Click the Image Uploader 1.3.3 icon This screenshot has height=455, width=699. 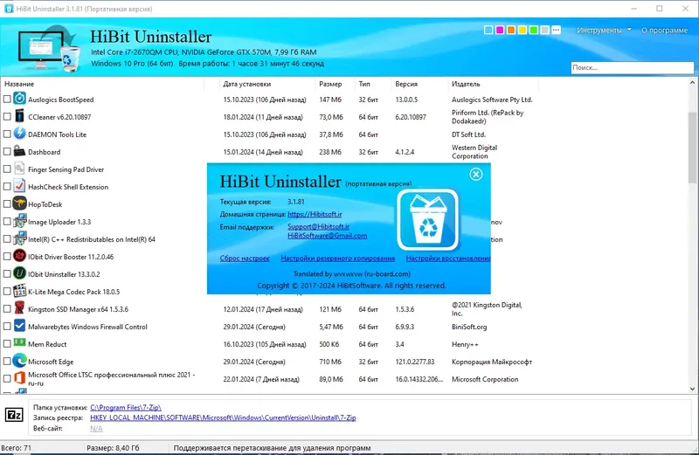tap(19, 221)
